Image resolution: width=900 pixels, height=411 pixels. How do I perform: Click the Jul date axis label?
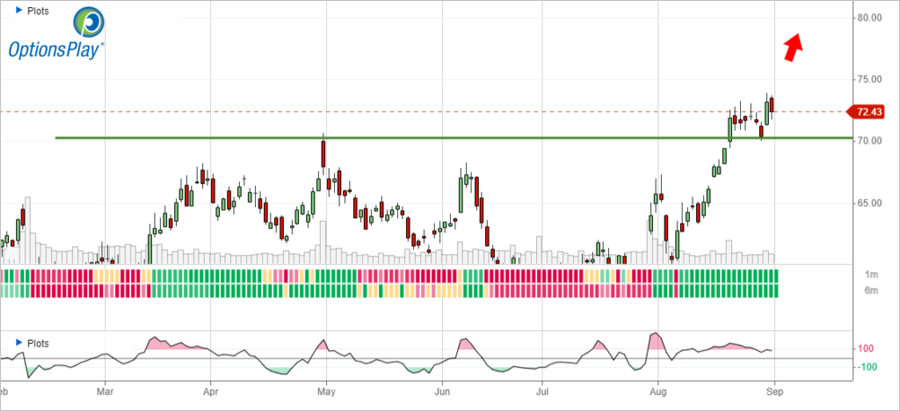[542, 394]
